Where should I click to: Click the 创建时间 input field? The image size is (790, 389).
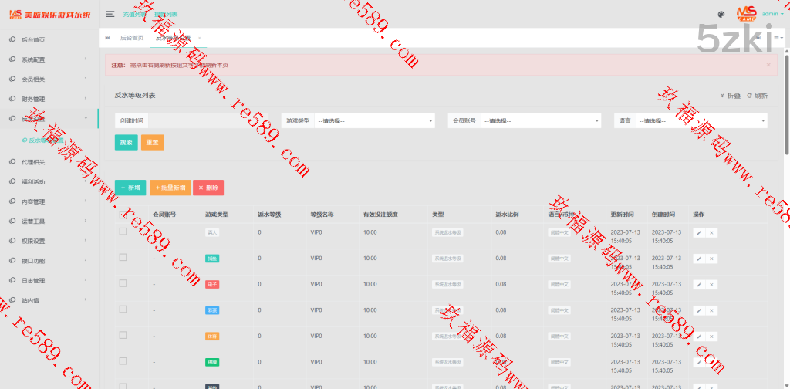click(x=208, y=120)
